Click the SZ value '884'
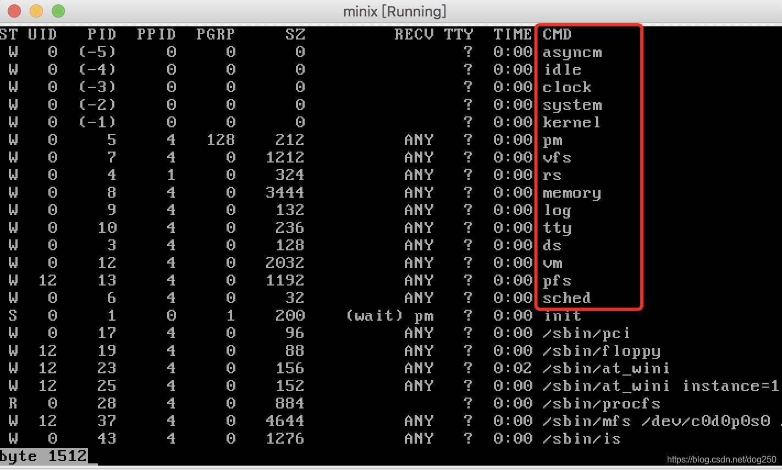This screenshot has height=470, width=782. click(x=290, y=404)
